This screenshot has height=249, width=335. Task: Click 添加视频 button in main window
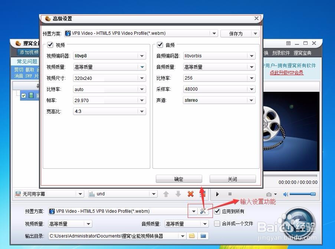tap(29, 53)
